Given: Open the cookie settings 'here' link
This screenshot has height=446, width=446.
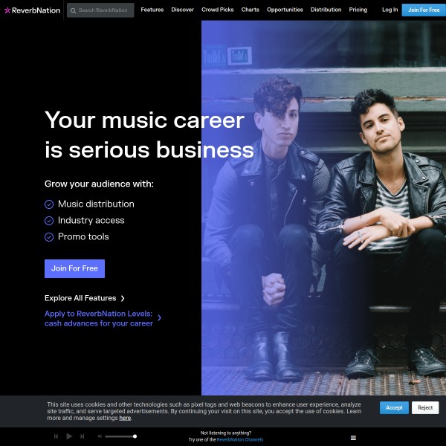Looking at the screenshot, I should [x=125, y=418].
